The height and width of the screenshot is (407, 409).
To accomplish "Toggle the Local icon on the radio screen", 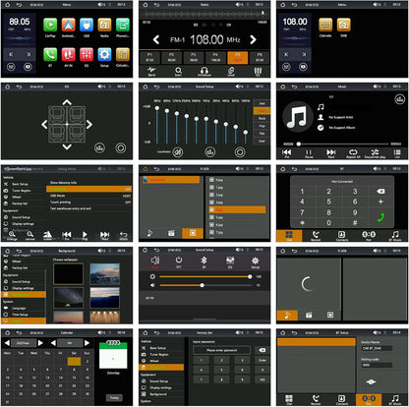I will pos(231,71).
